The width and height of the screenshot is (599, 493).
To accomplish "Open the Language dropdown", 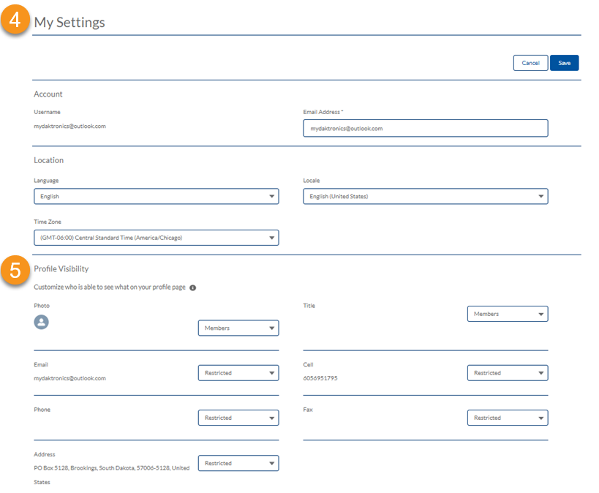I will [156, 196].
